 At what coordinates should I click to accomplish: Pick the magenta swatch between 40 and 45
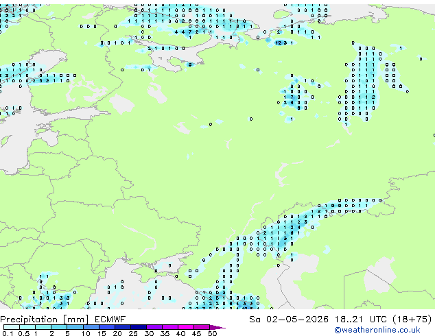pyautogui.click(x=186, y=327)
